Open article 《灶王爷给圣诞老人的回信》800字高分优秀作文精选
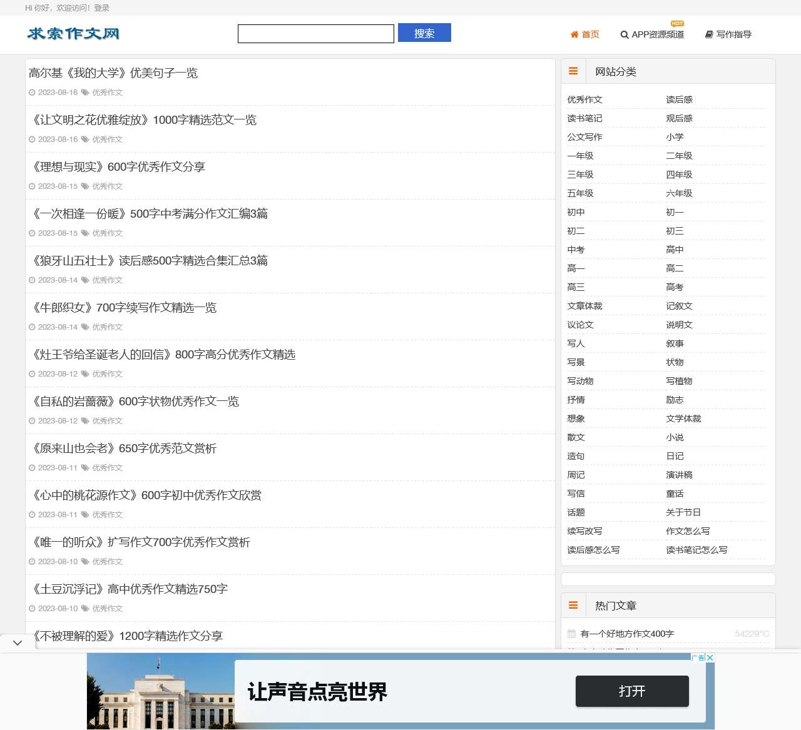The image size is (801, 730). (x=162, y=355)
